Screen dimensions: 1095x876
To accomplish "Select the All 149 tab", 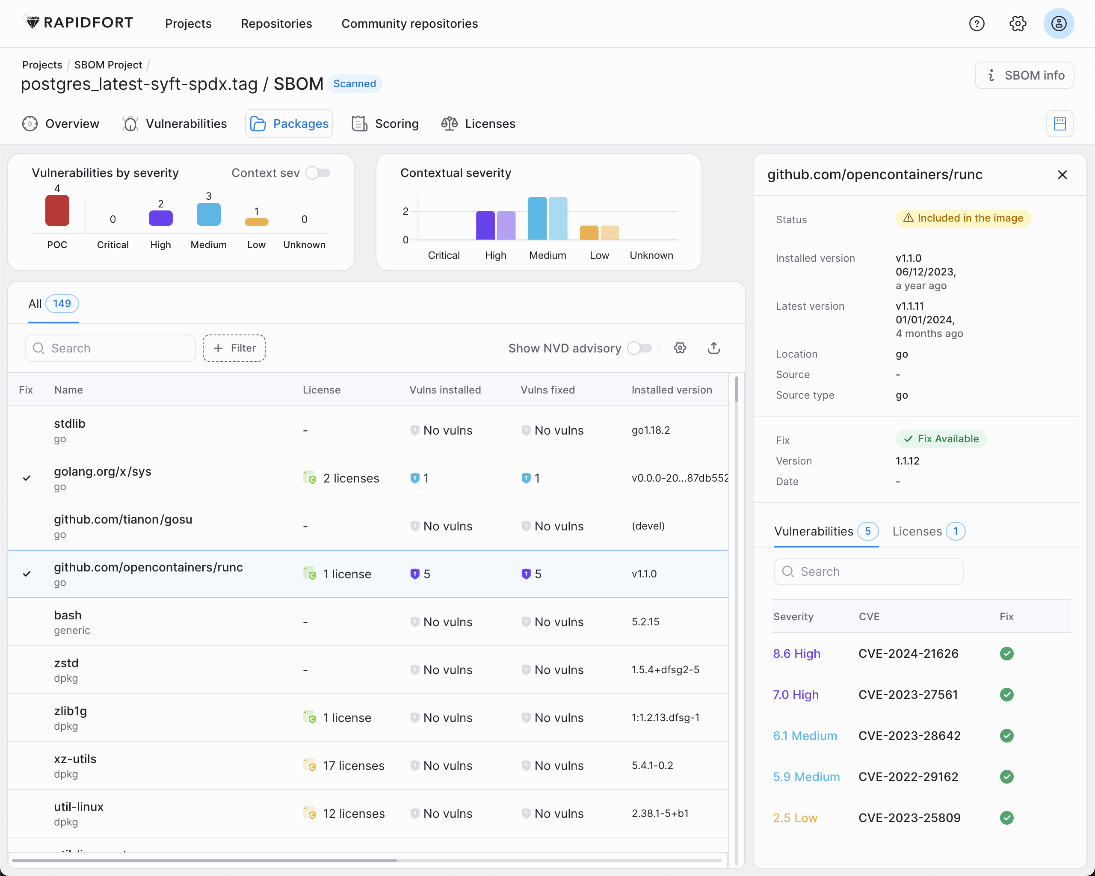I will pyautogui.click(x=53, y=304).
